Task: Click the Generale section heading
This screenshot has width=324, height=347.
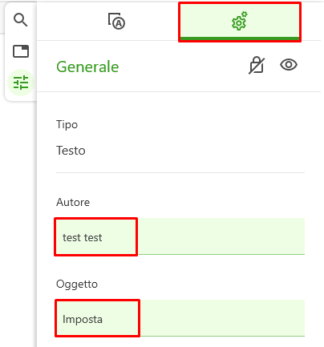Action: click(x=87, y=67)
